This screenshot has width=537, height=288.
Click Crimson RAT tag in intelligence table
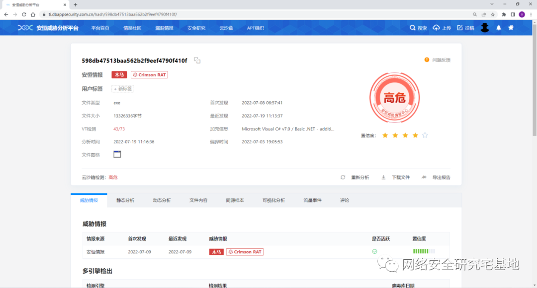point(245,252)
